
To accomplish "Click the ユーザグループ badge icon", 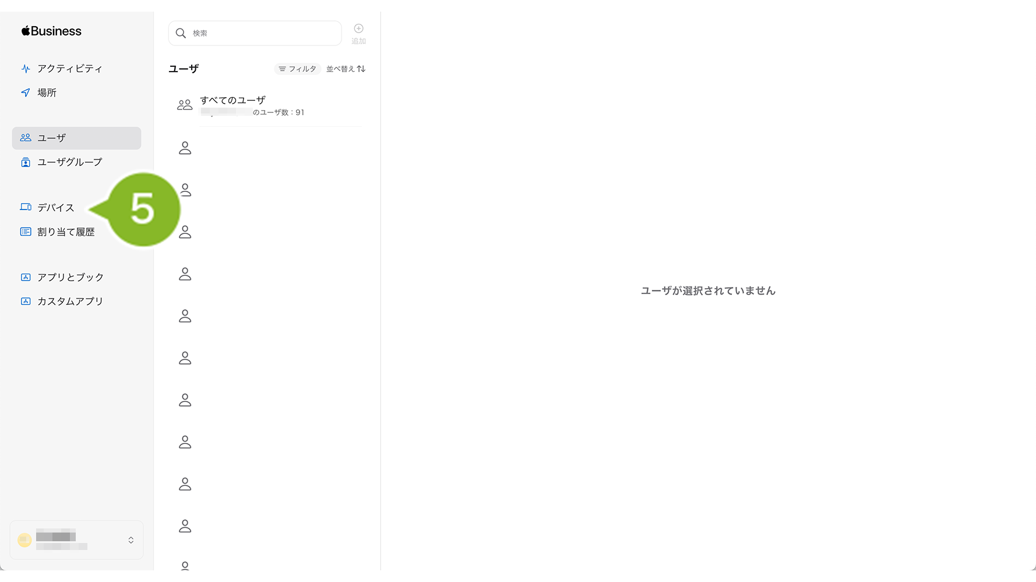I will coord(26,162).
